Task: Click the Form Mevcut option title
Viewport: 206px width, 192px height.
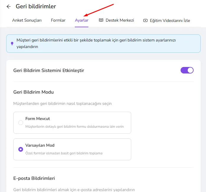Action: coord(38,119)
